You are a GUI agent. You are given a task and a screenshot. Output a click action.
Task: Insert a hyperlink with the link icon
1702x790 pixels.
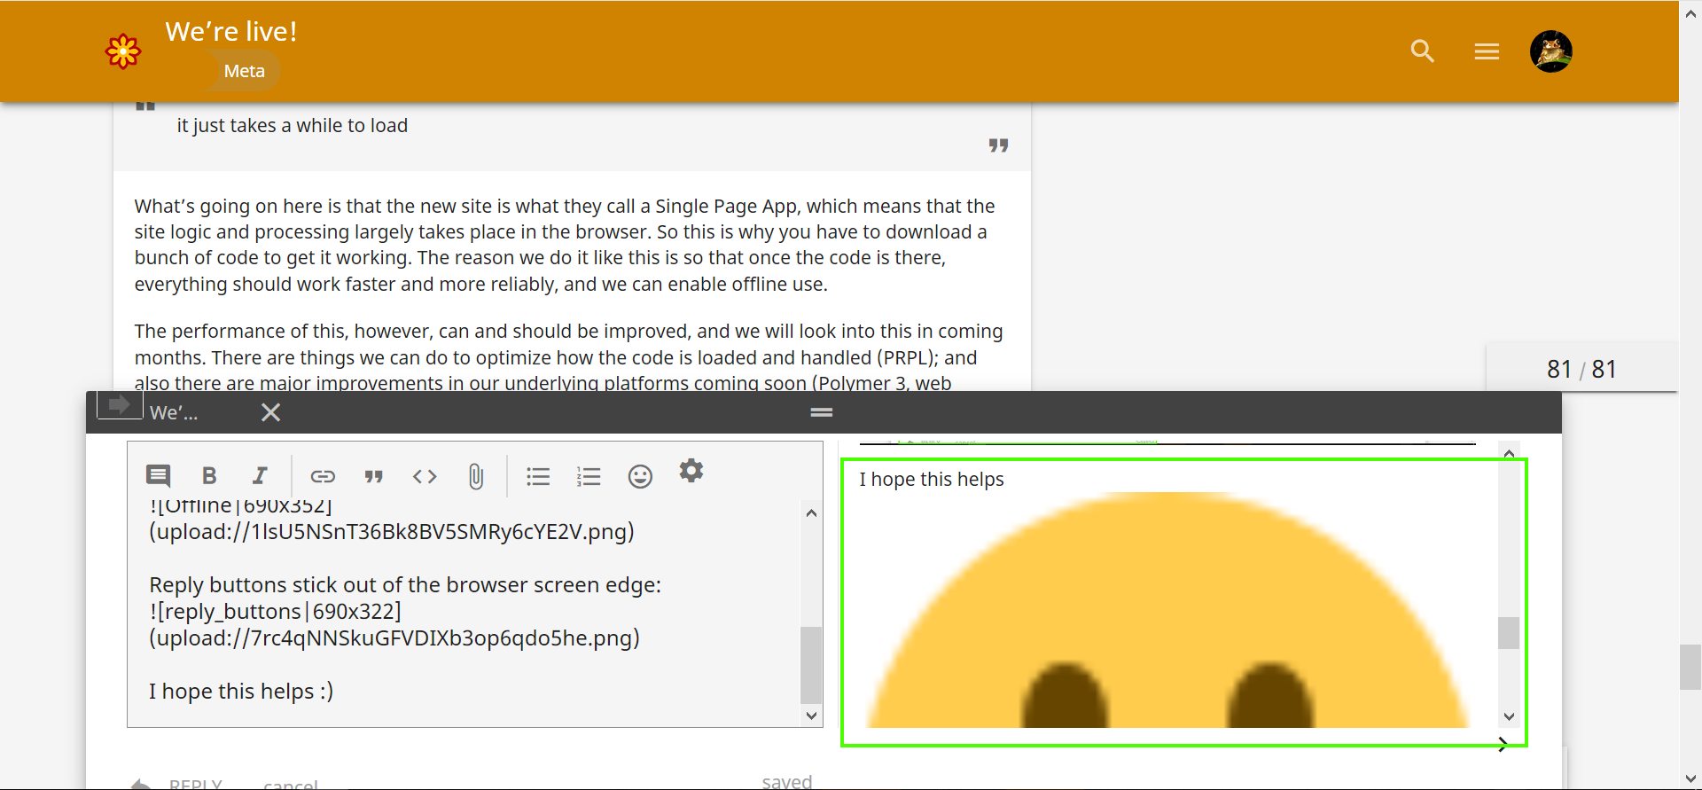[x=323, y=476]
